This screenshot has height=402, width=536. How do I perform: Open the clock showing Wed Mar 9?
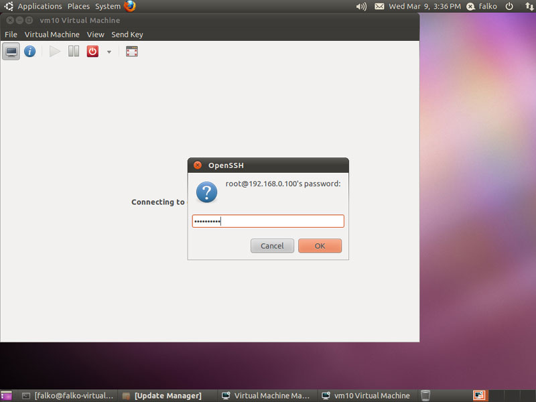(x=425, y=6)
